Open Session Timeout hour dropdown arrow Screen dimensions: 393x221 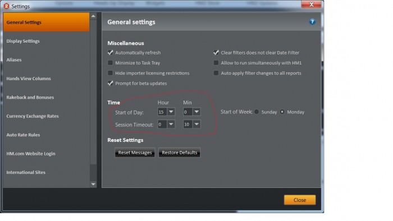click(171, 124)
